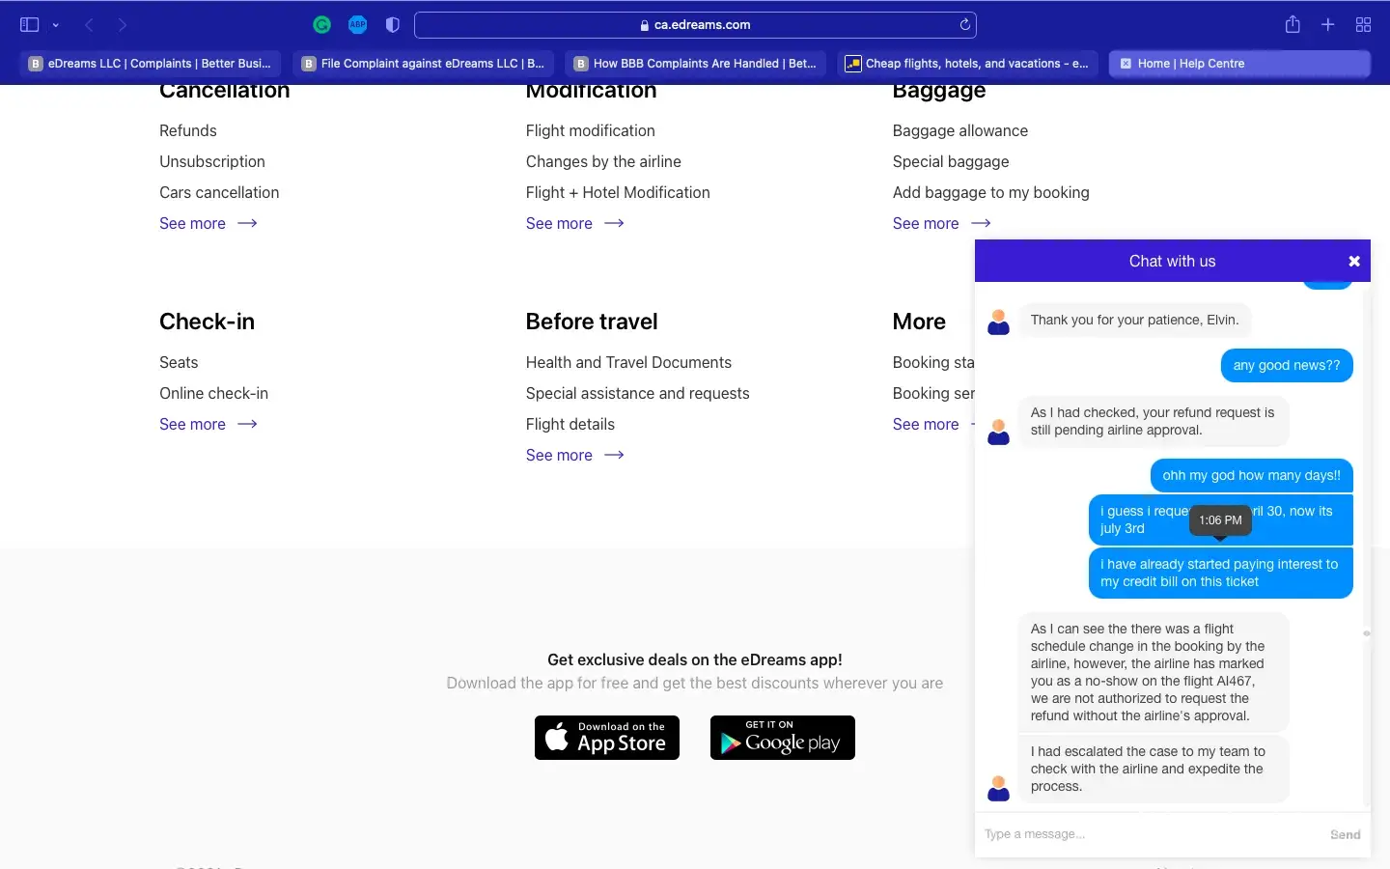
Task: Click the ca.edreams.com address bar
Action: (x=695, y=25)
